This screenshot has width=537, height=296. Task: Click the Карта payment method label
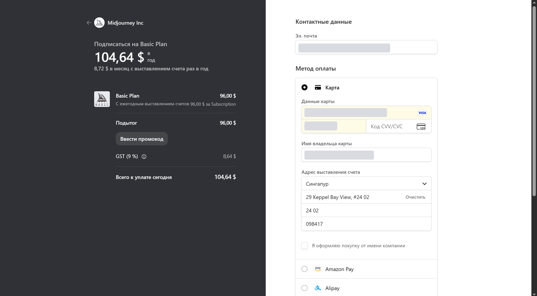coord(332,88)
